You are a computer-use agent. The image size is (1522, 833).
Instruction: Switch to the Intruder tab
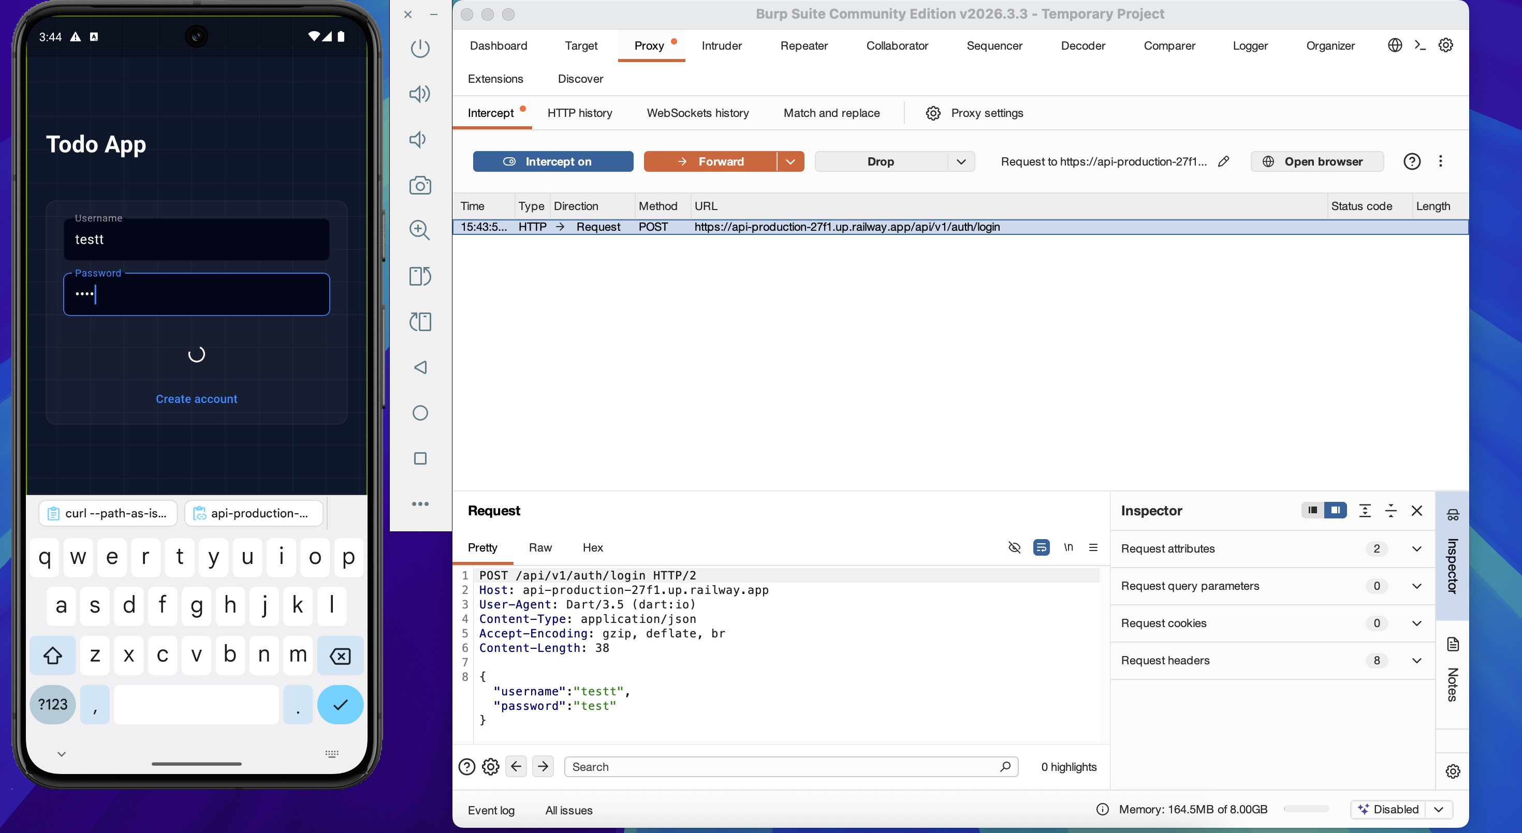722,46
